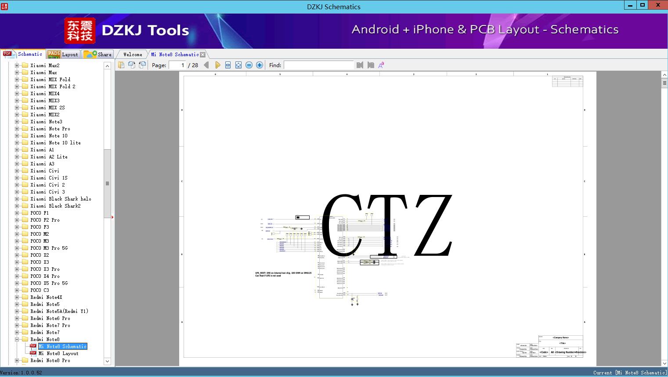Screen dimensions: 668x377
Task: Switch to the PADS Layout tab
Action: pyautogui.click(x=63, y=54)
